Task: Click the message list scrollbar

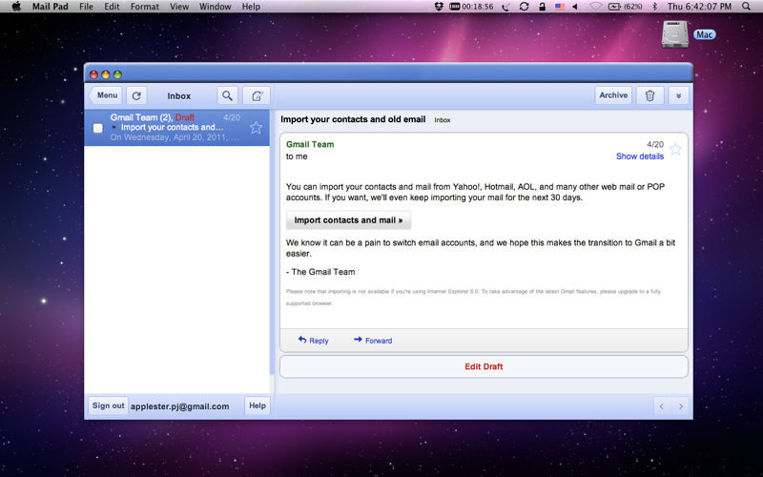Action: (272, 242)
